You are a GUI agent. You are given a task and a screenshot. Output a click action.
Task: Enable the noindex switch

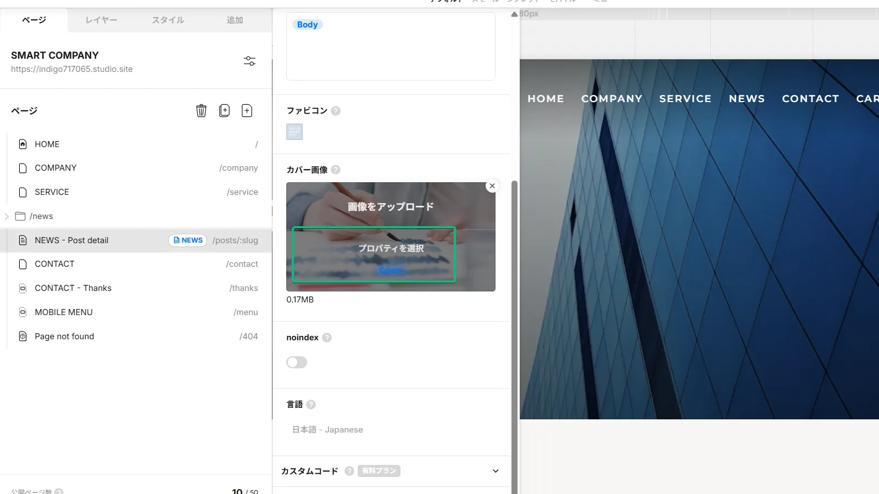(297, 362)
